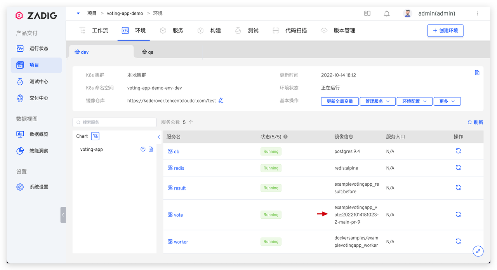The height and width of the screenshot is (270, 497).
Task: Click the share link icon at bottom right
Action: point(478,251)
